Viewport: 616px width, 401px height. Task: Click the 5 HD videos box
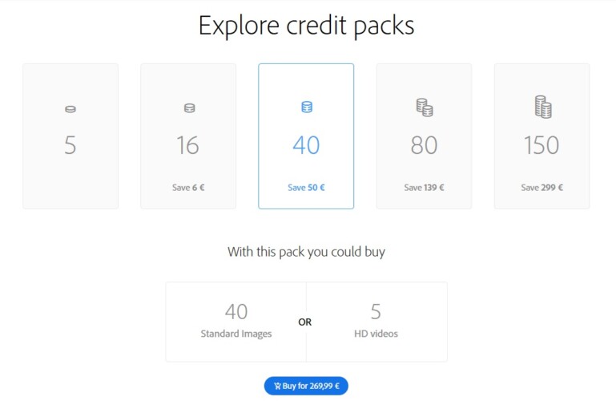pos(376,322)
